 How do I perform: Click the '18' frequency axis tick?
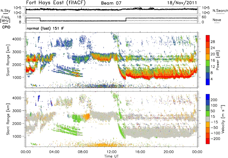click(19, 17)
